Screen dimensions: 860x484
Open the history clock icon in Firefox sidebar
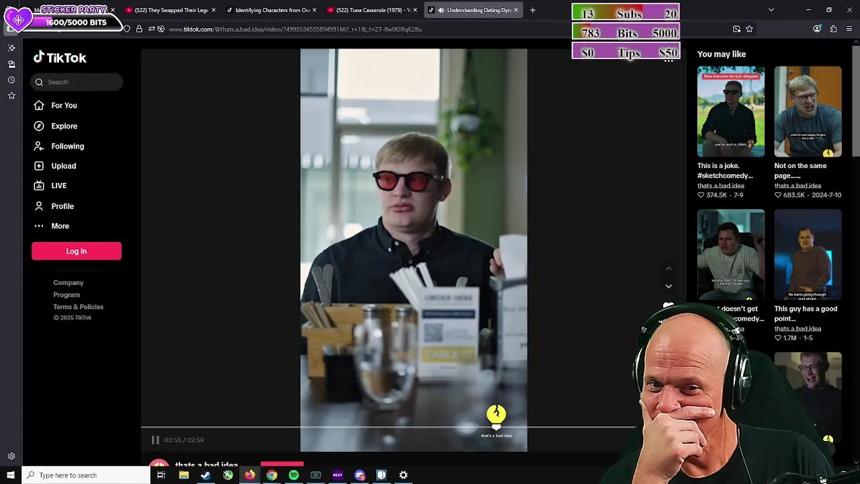[x=11, y=80]
